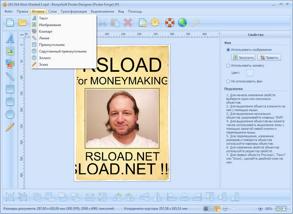Click the 'RSLOAD.NET' text on poster
293x214 pixels.
coord(122,156)
